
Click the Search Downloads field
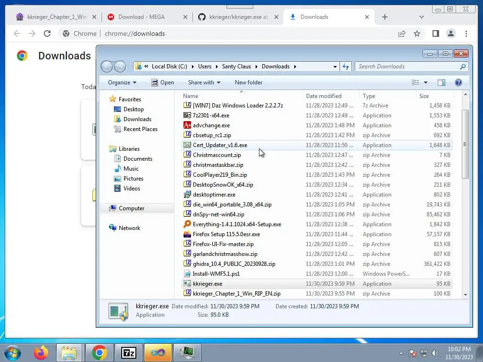pos(412,66)
